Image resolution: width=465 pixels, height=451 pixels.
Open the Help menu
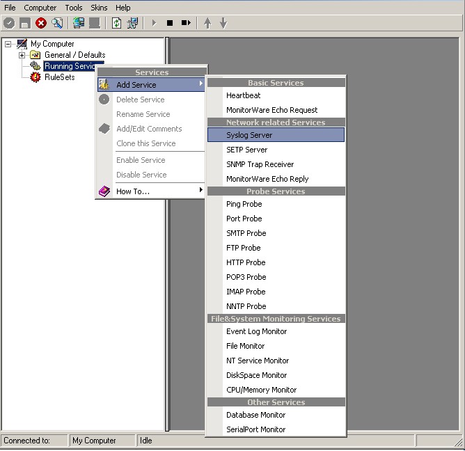click(x=123, y=8)
